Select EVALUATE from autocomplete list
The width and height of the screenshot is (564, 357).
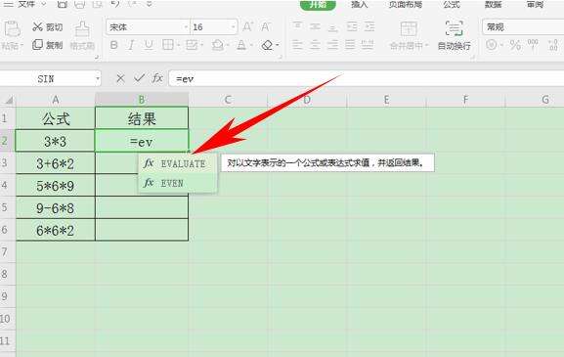coord(178,163)
